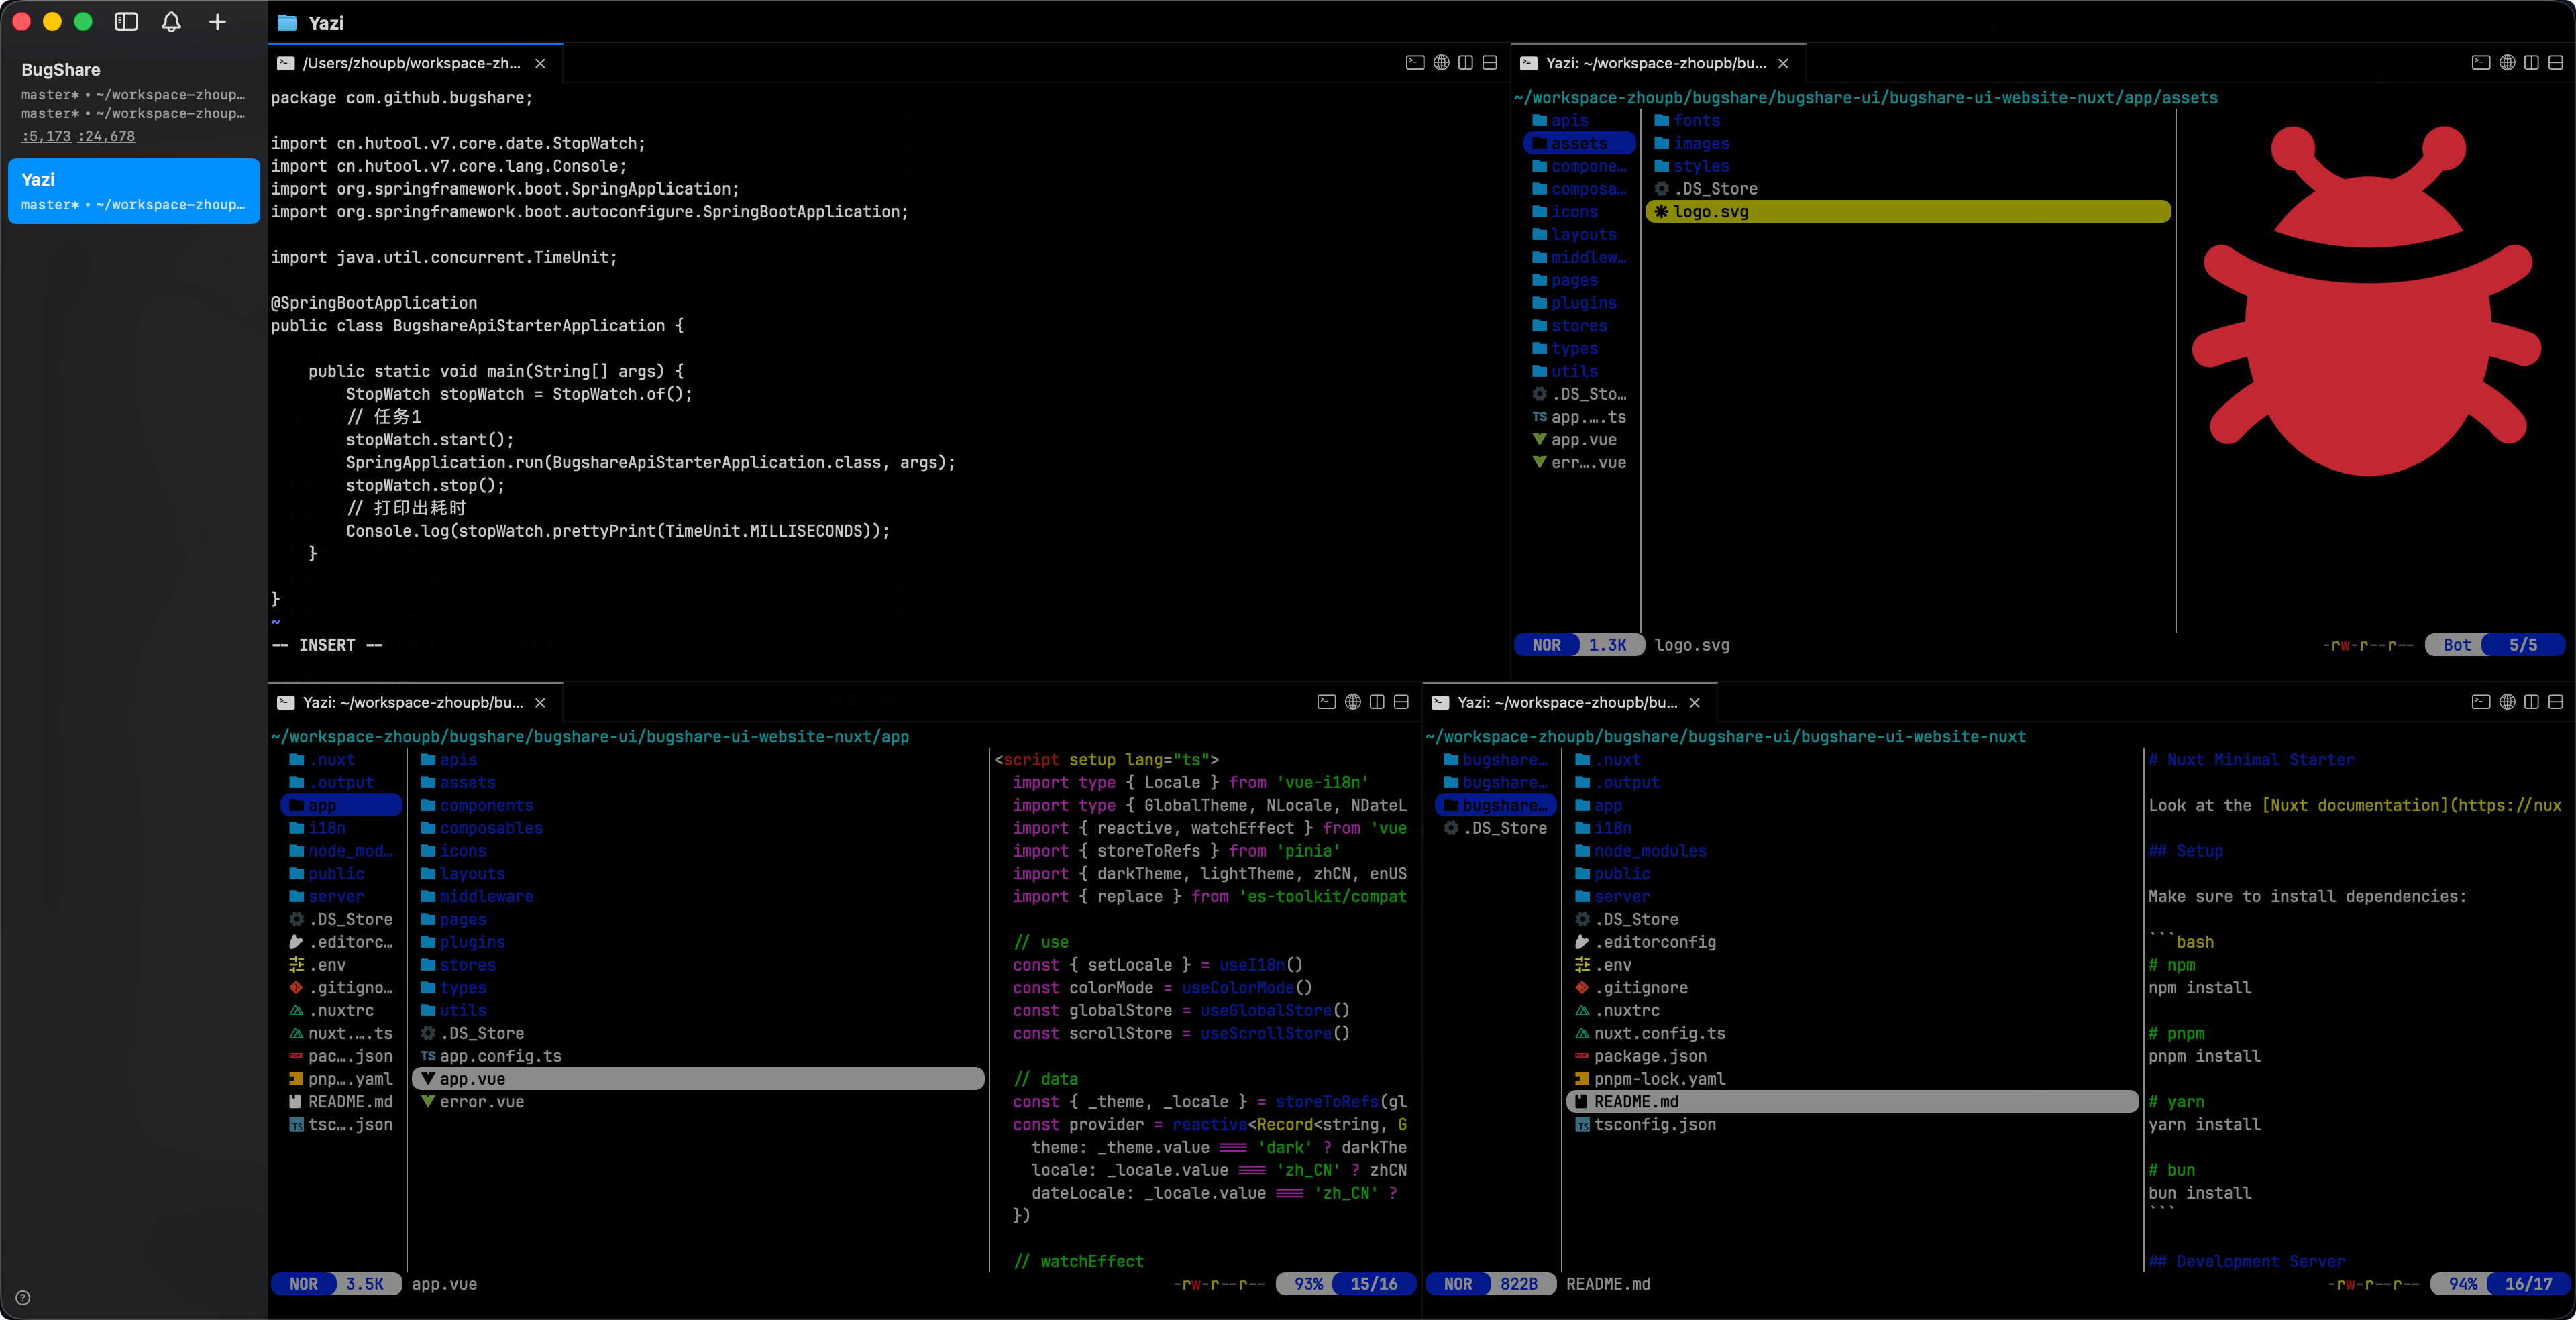Open the fonts folder in assets
Image resolution: width=2576 pixels, height=1320 pixels.
point(1696,120)
